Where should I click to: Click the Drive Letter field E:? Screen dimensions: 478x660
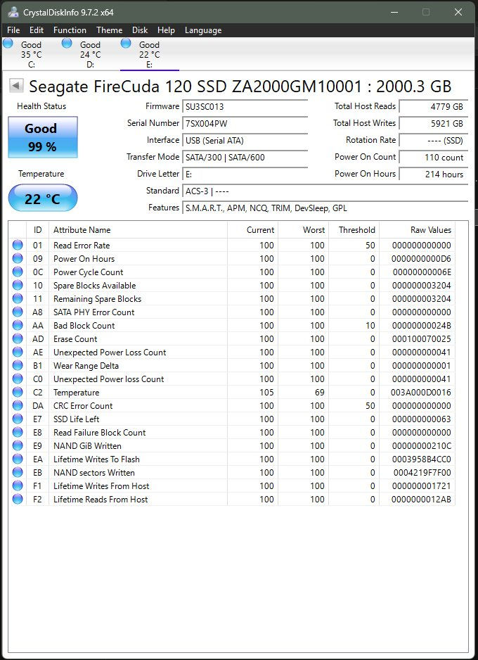[245, 174]
